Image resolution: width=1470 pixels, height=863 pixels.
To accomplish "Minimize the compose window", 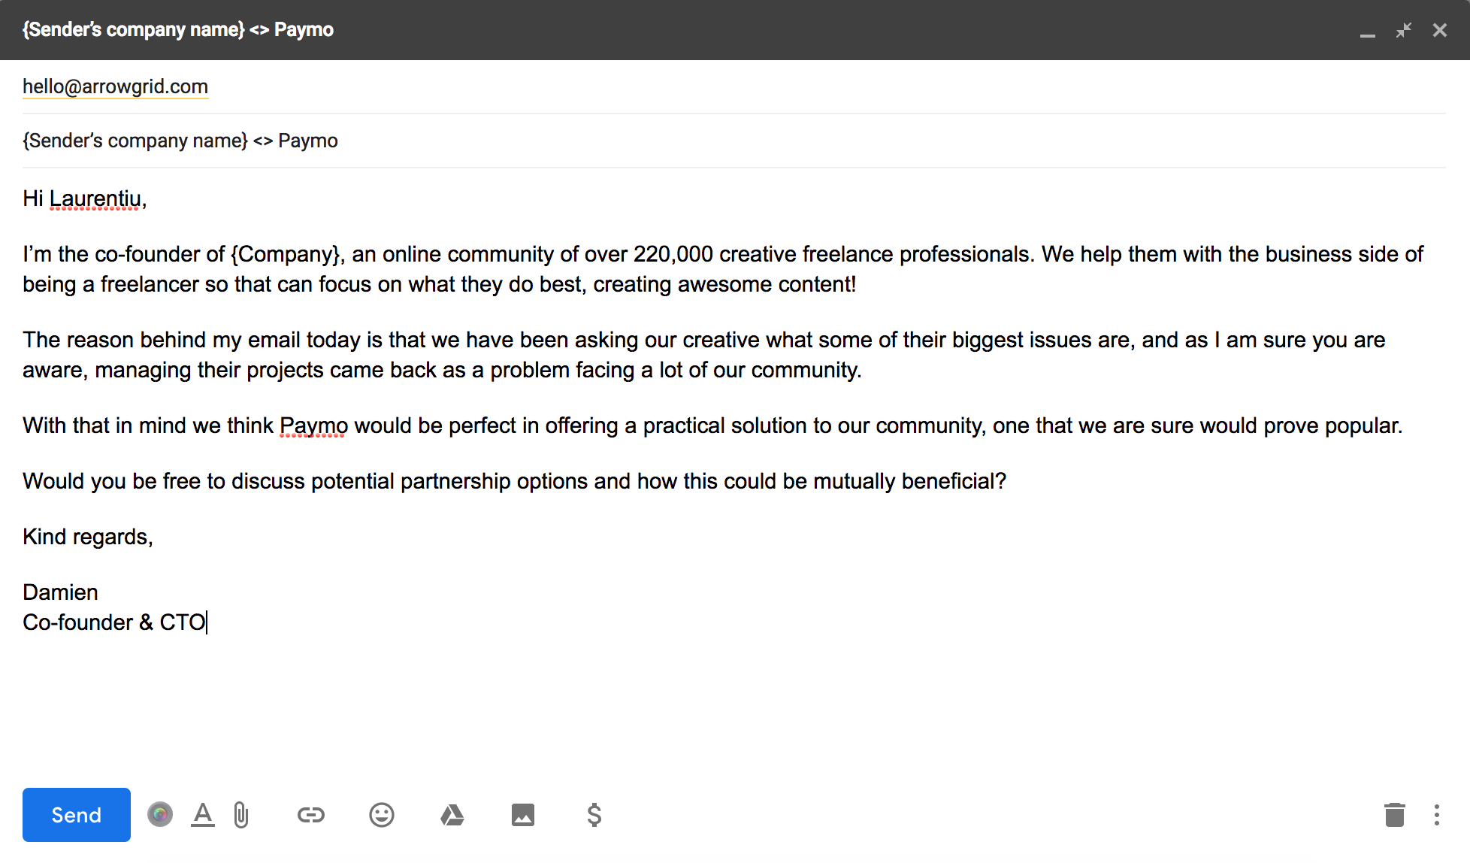I will (x=1367, y=32).
